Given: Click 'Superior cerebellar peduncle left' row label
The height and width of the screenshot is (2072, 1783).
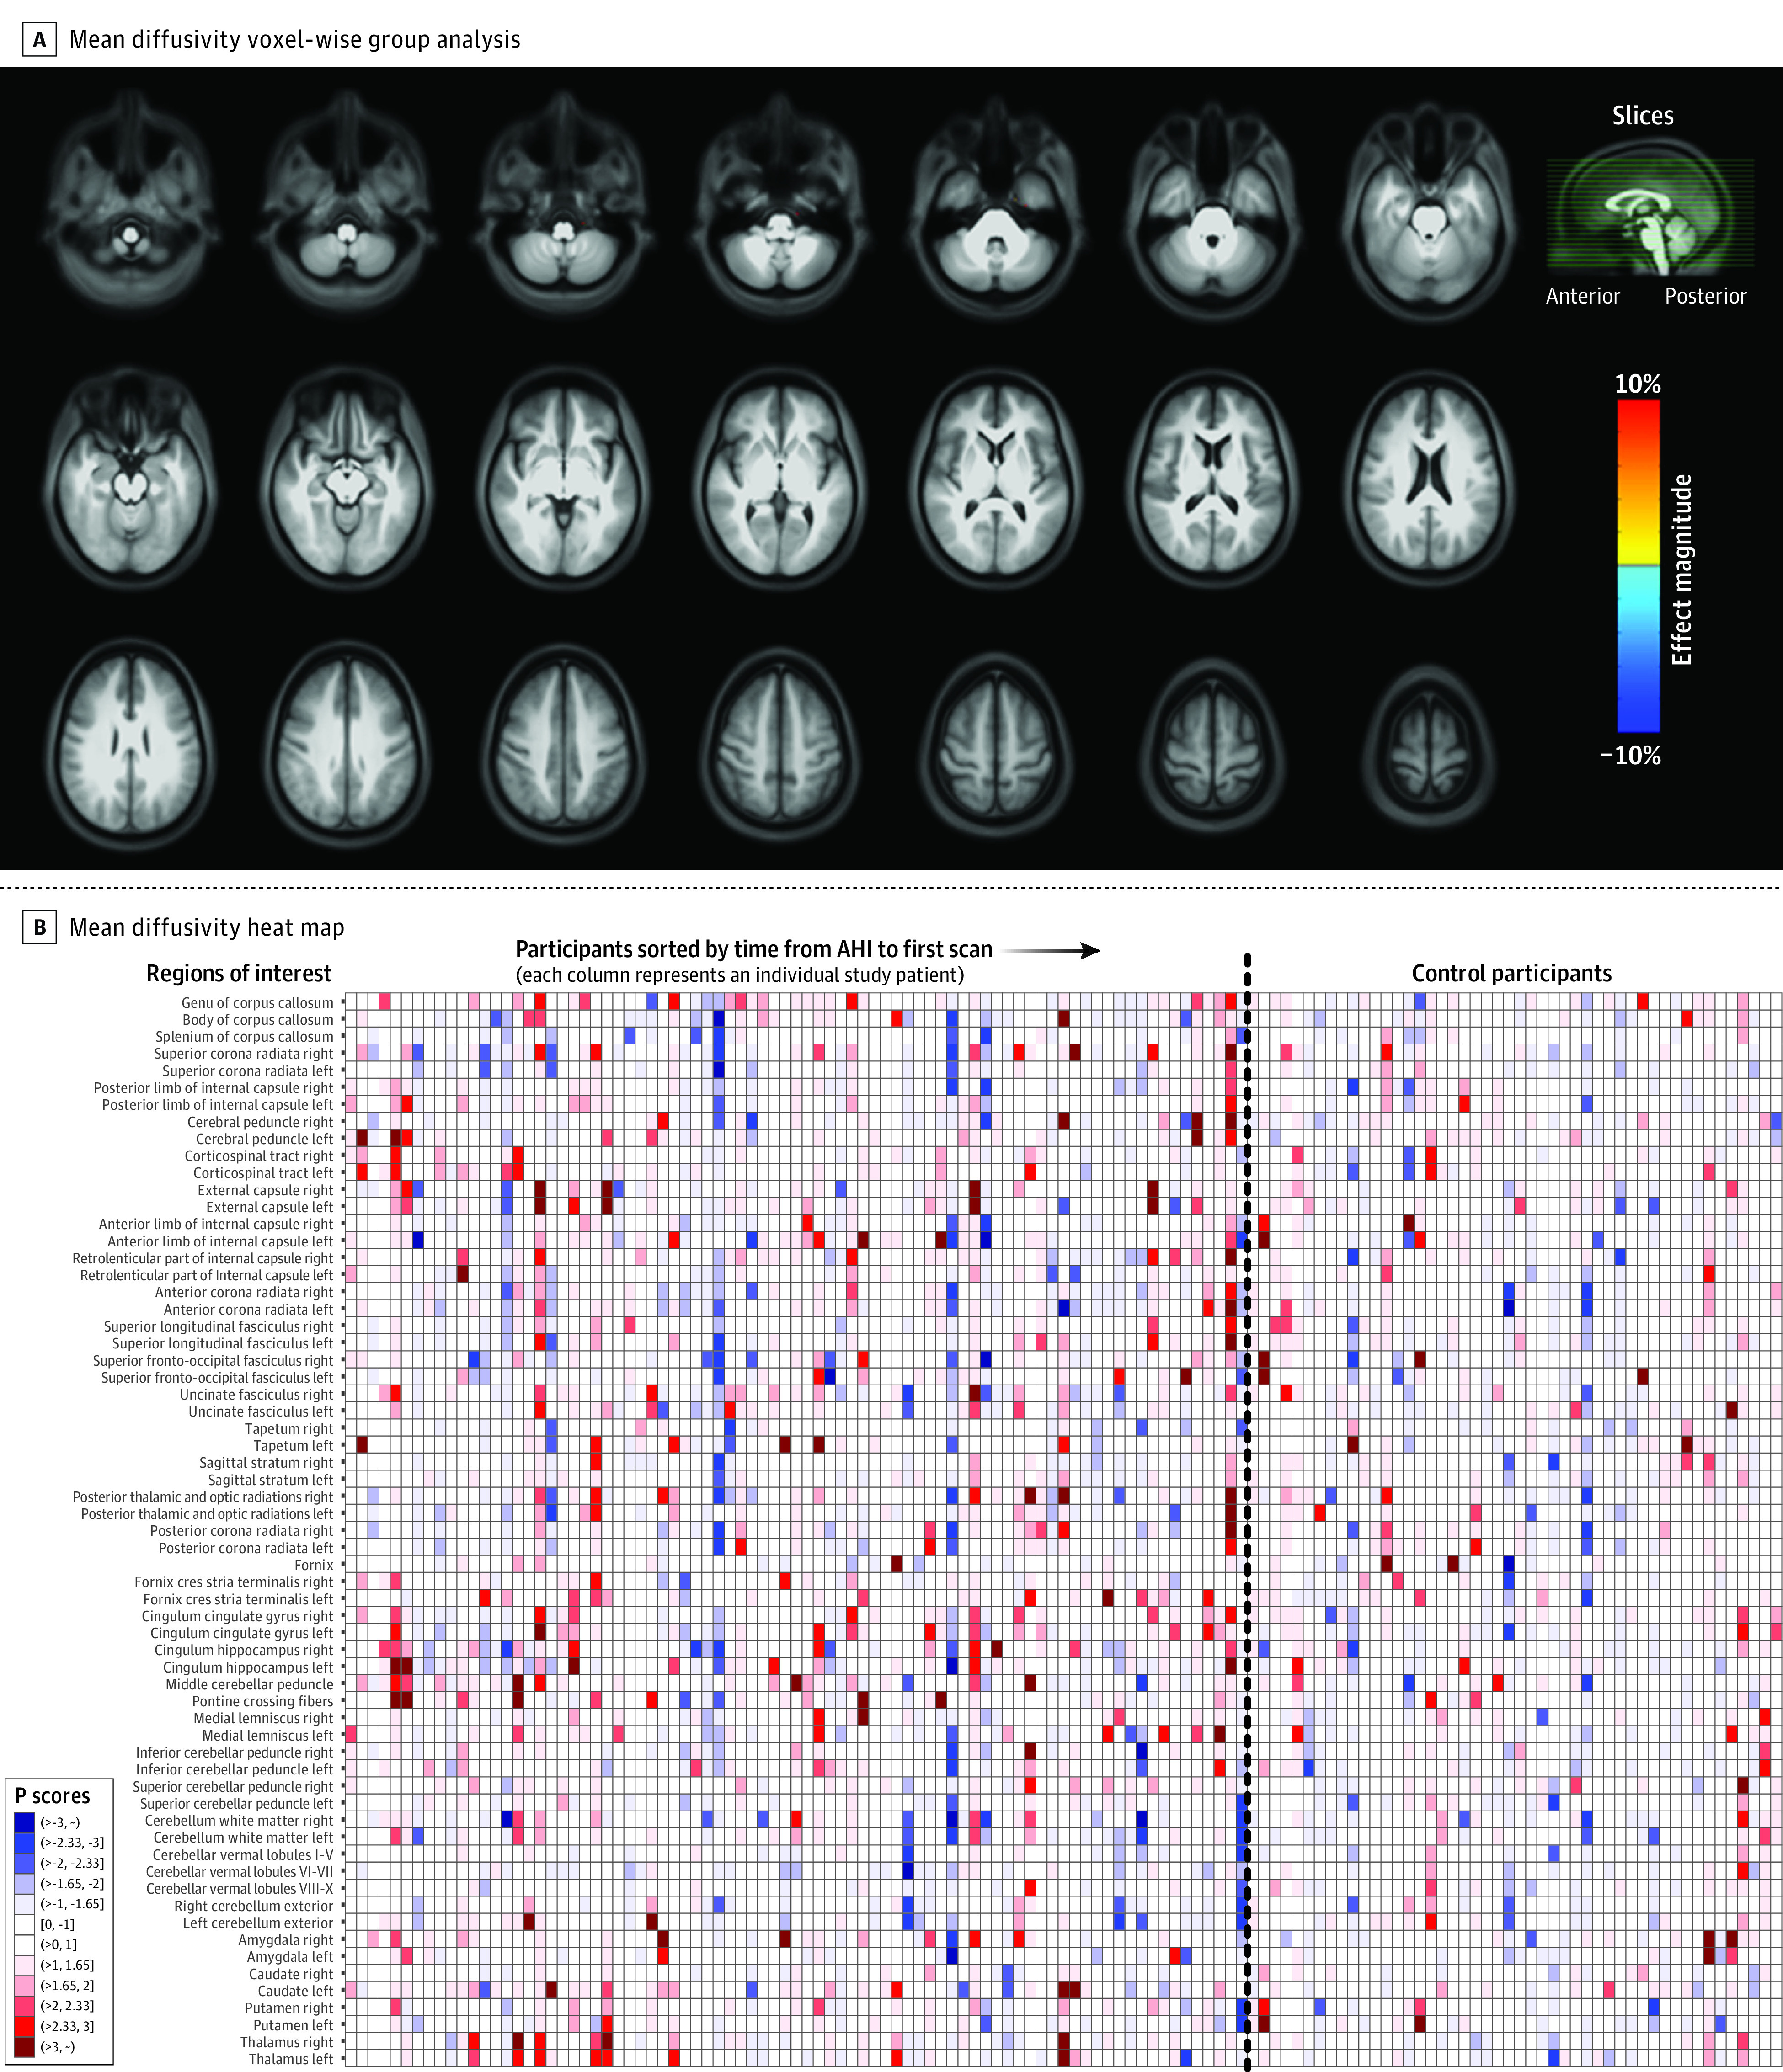Looking at the screenshot, I should 237,1804.
